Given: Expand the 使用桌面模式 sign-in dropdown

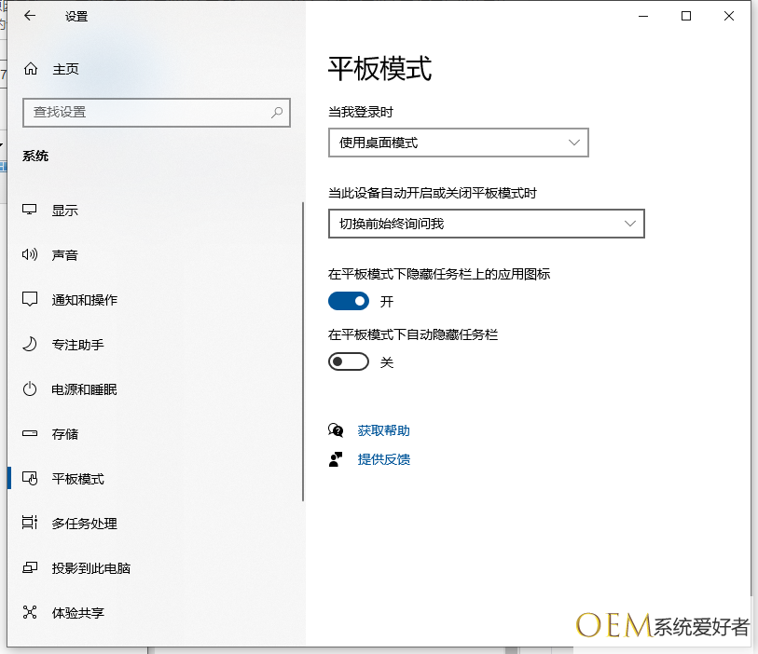Looking at the screenshot, I should pos(459,143).
